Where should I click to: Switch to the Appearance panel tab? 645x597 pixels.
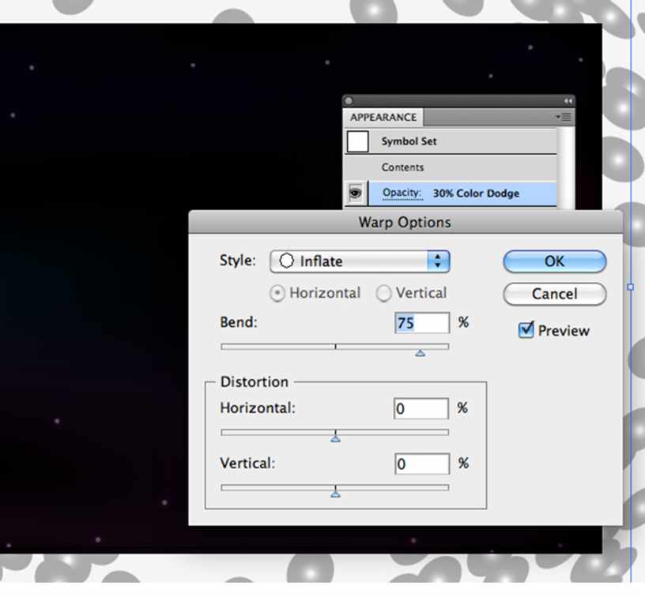click(383, 118)
